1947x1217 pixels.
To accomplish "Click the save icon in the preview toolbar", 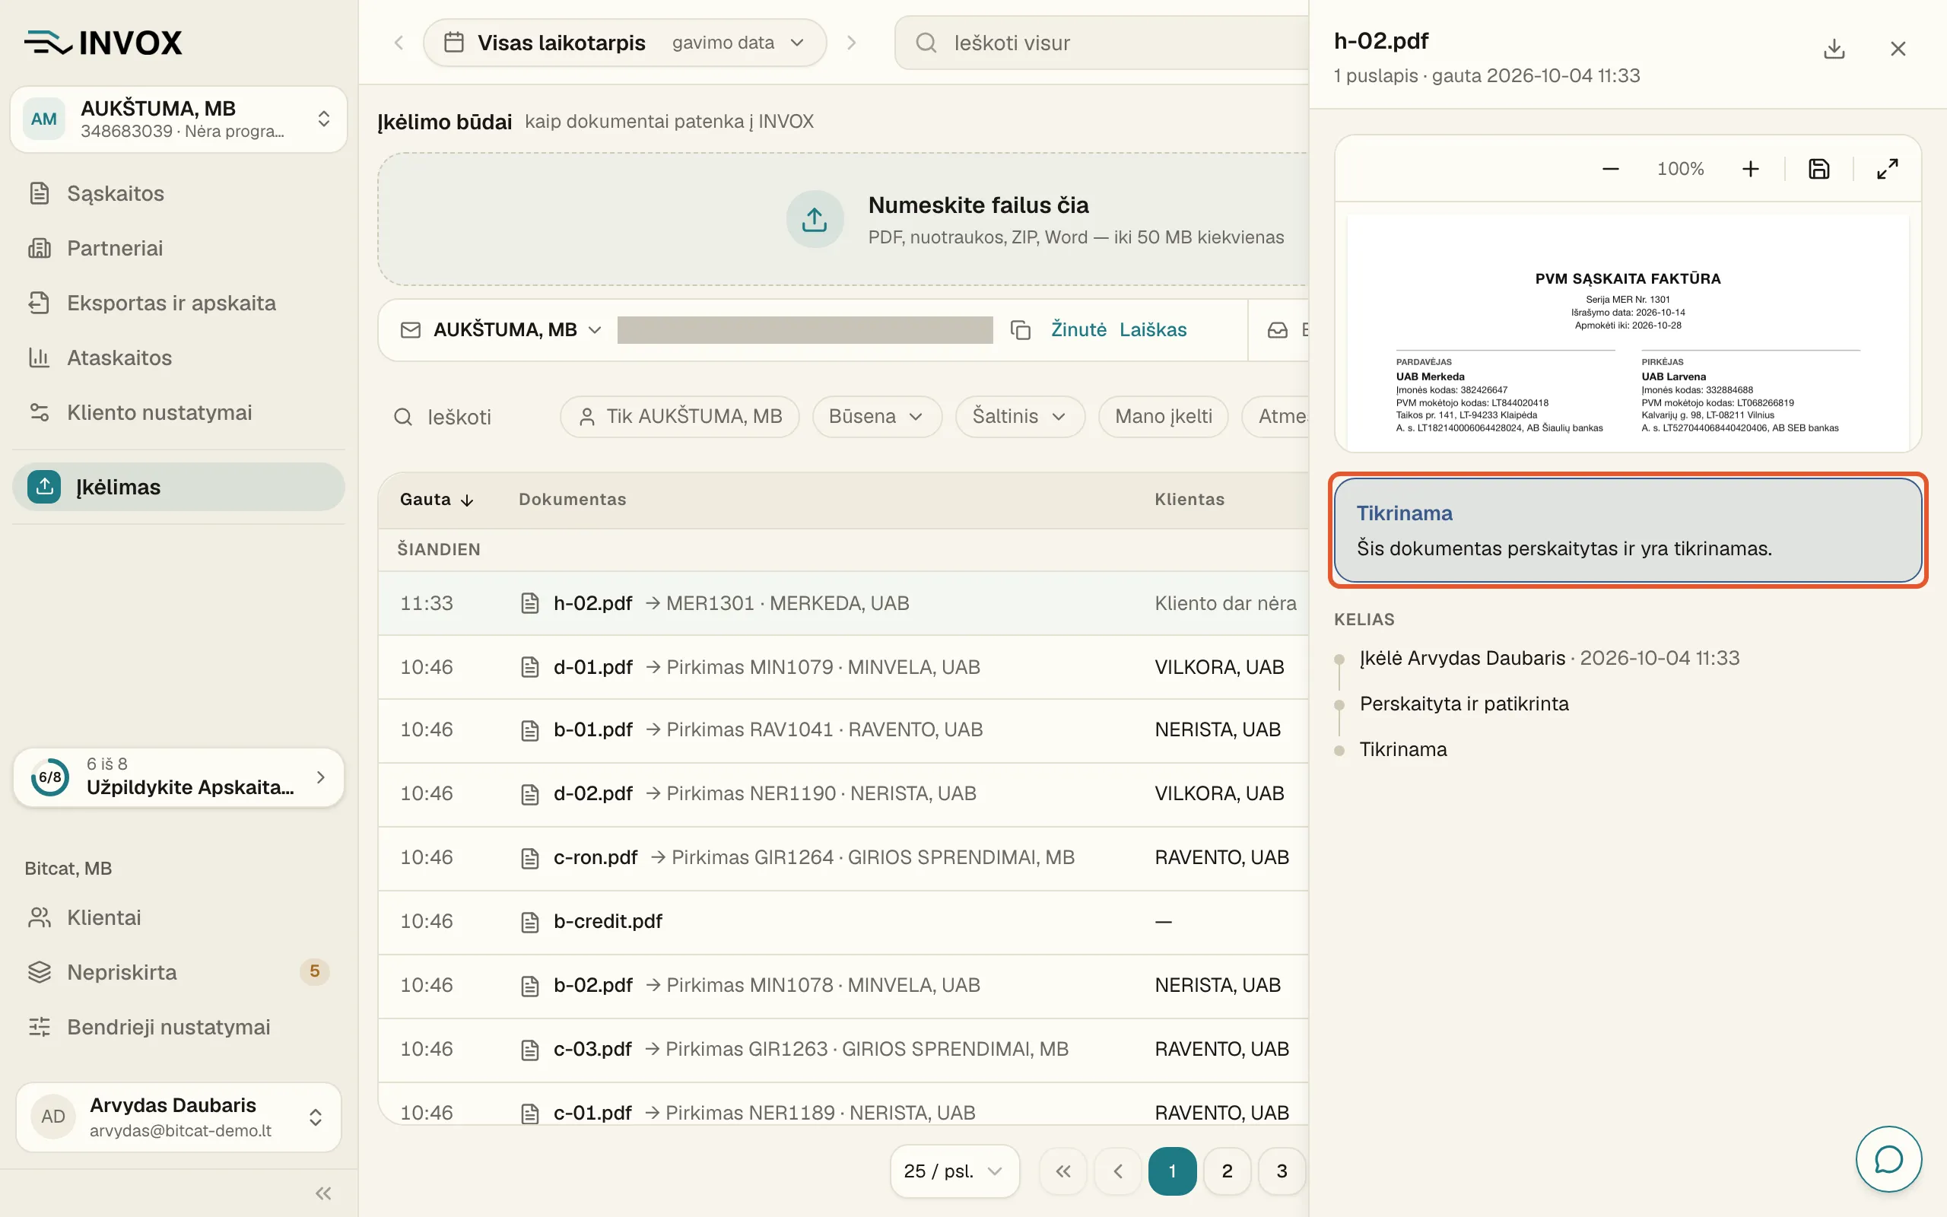I will [1819, 169].
